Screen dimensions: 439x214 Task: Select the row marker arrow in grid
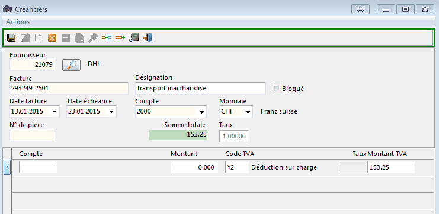[x=7, y=167]
